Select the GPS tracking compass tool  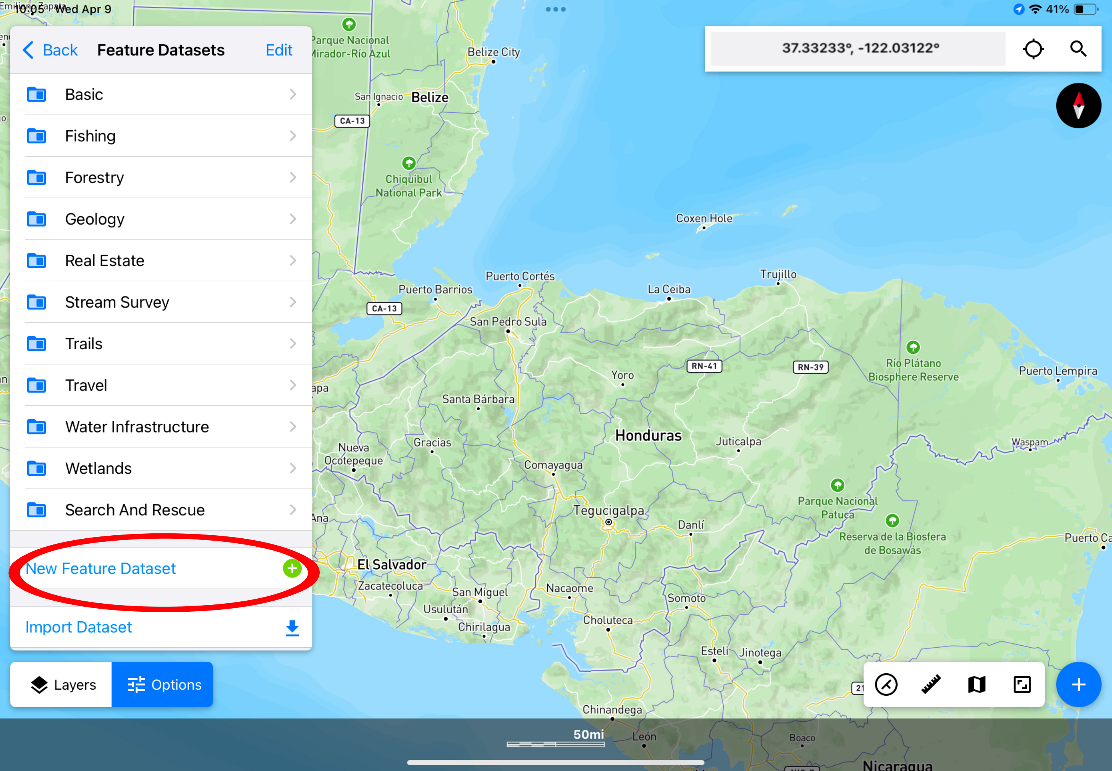[x=886, y=685]
